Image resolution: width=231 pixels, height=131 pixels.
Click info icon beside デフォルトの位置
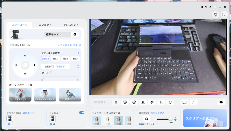tap(62, 53)
